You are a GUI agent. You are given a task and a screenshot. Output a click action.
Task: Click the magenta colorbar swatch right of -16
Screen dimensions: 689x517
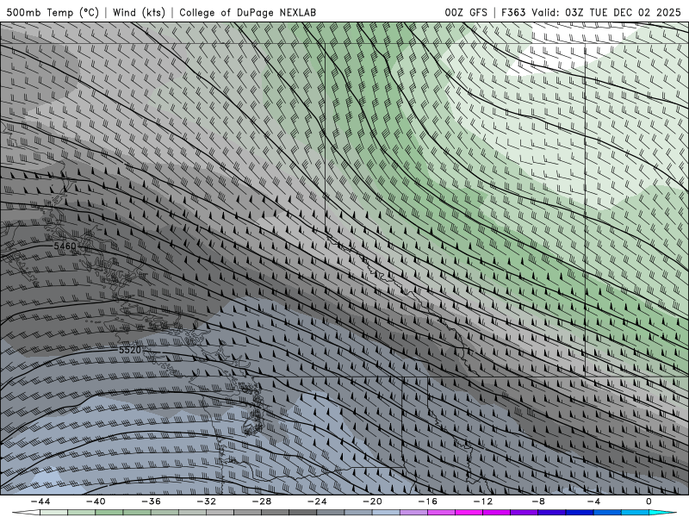point(441,513)
